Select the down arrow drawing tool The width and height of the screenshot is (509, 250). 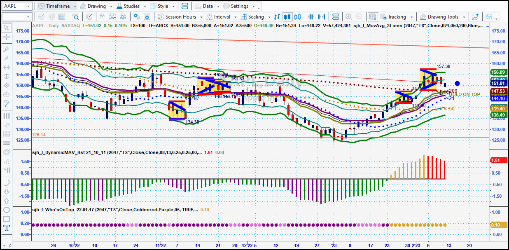pyautogui.click(x=6, y=192)
